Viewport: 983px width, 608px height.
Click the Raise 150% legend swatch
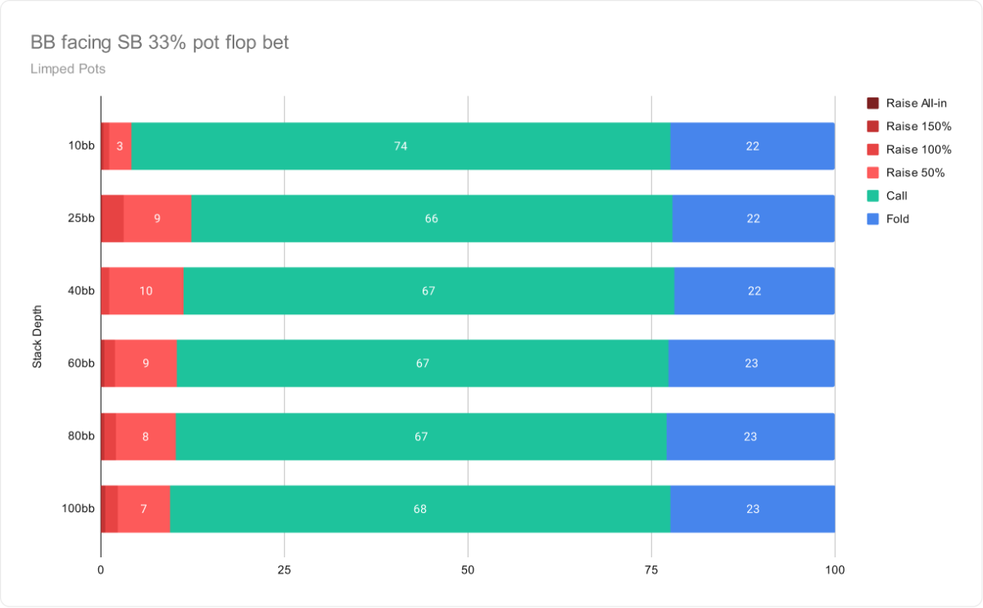[x=872, y=126]
